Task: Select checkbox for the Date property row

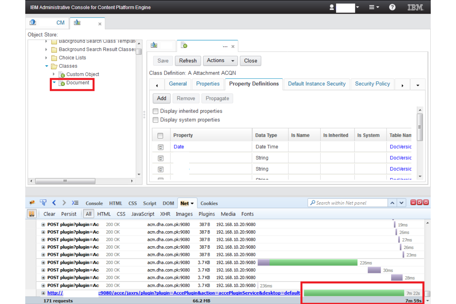Action: point(161,147)
